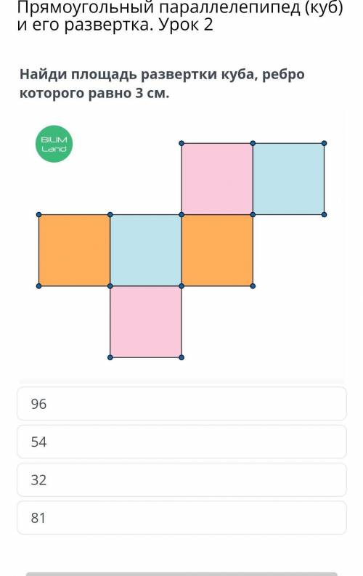This screenshot has width=363, height=576.
Task: Click the bottom-right vertex dot of the bottom pink square
Action: pyautogui.click(x=181, y=357)
